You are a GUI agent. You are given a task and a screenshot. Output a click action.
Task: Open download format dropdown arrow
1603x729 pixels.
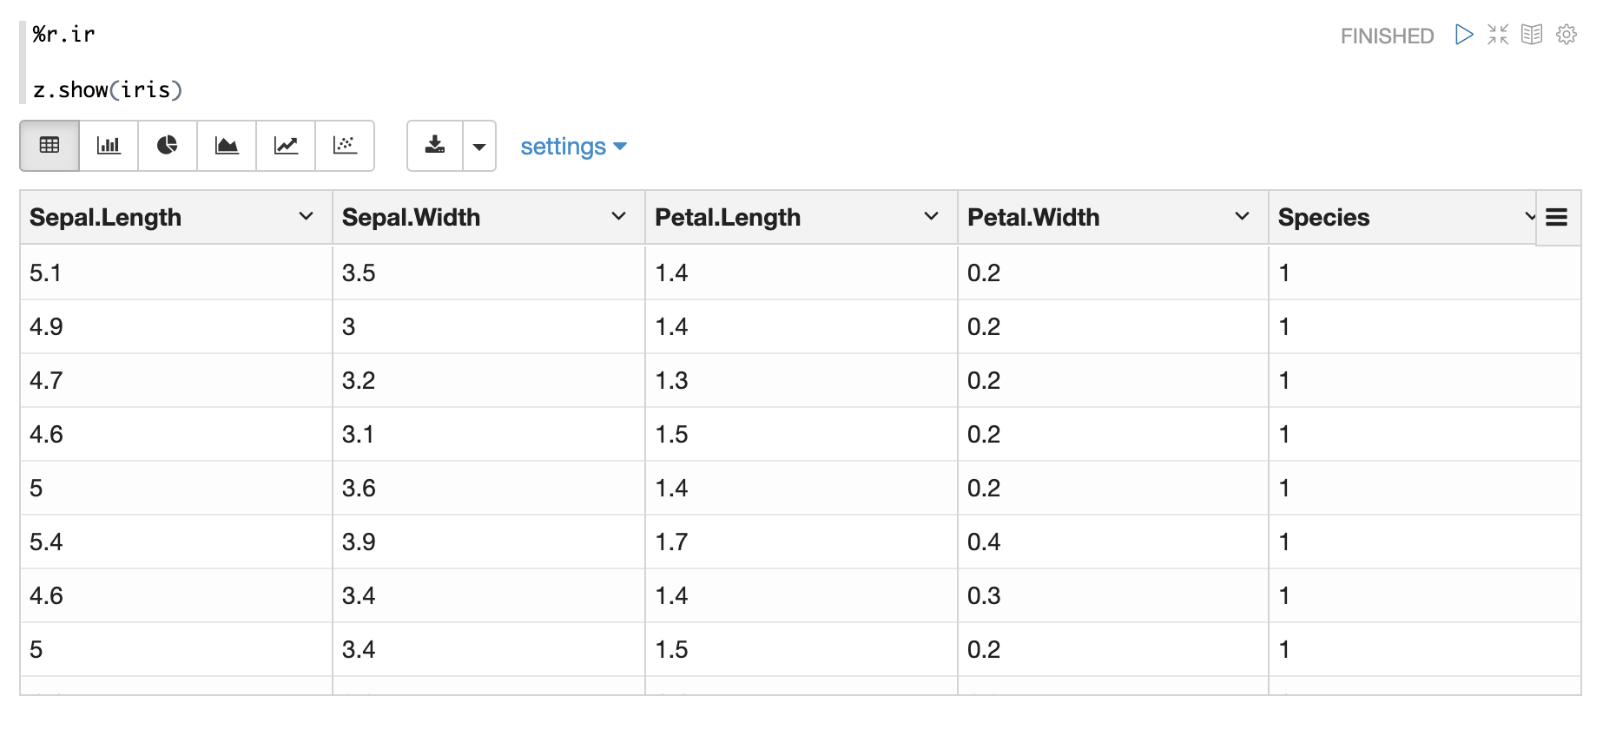(x=479, y=146)
